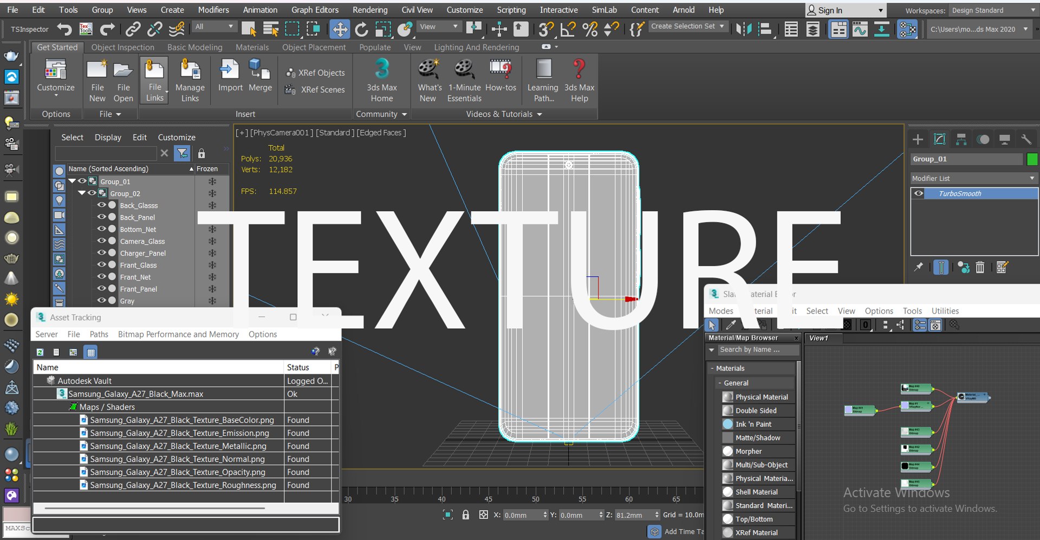1040x540 pixels.
Task: Open the View reference coordinate dropdown
Action: point(439,27)
